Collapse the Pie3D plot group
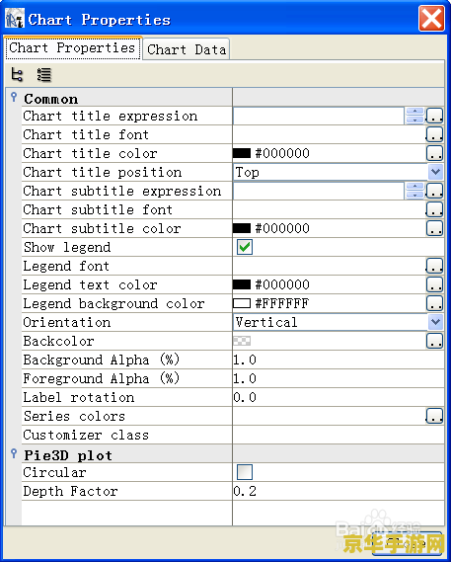451x562 pixels. [14, 453]
